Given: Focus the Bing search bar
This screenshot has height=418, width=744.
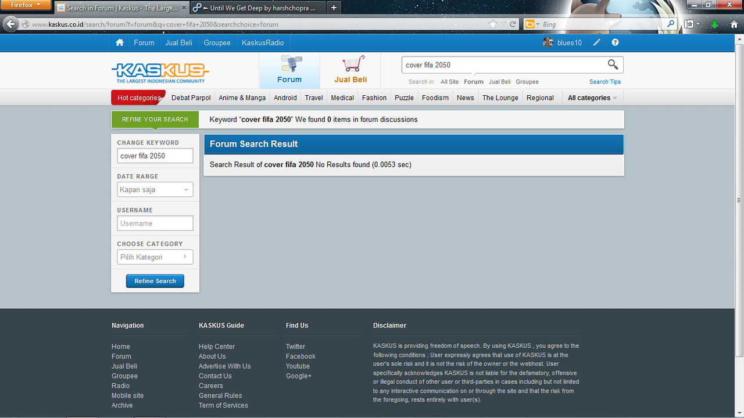Looking at the screenshot, I should pos(602,24).
